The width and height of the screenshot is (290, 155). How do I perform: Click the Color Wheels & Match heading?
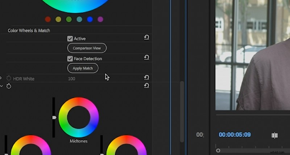click(29, 31)
